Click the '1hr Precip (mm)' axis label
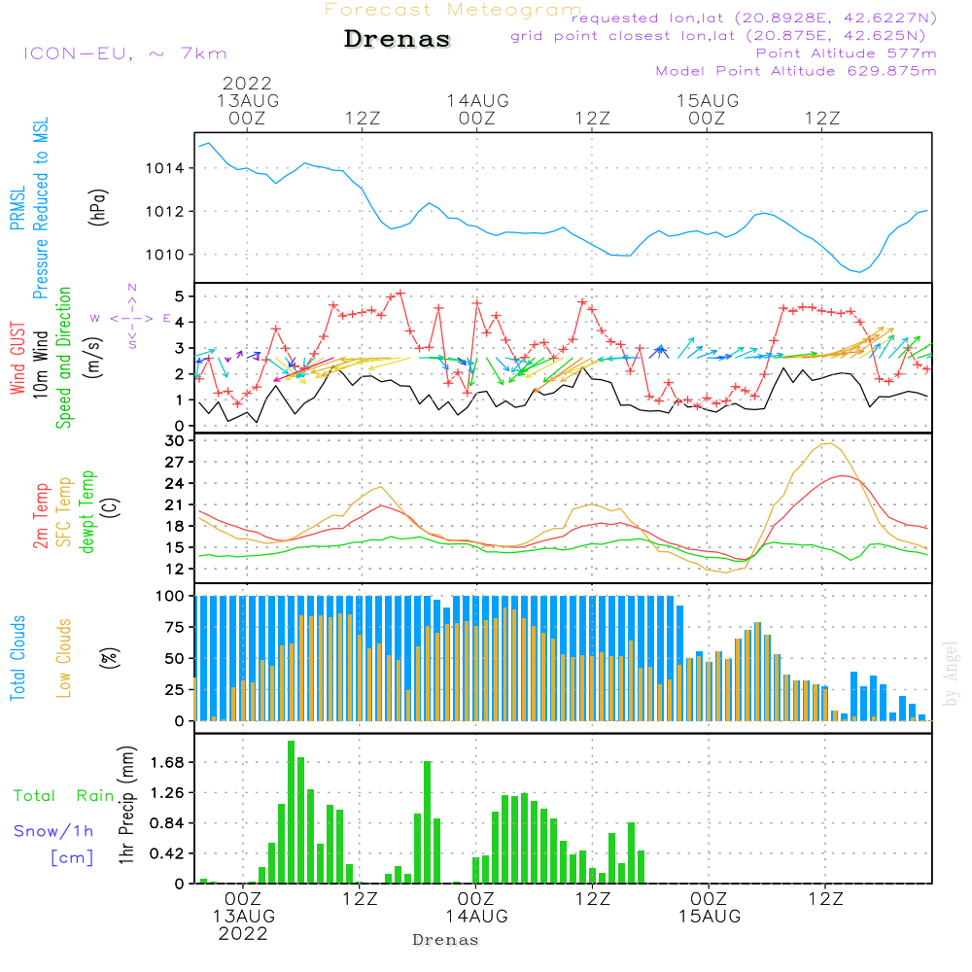Screen dimensions: 972x972 click(126, 805)
